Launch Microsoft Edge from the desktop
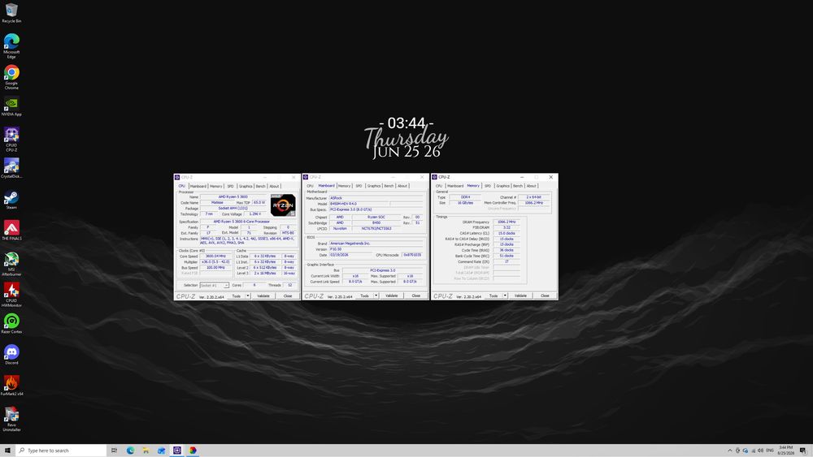 [11, 45]
